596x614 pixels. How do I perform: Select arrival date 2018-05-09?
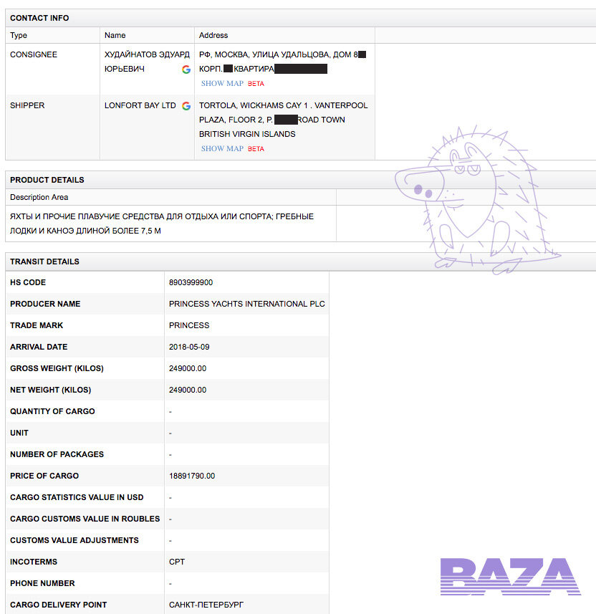(x=189, y=347)
